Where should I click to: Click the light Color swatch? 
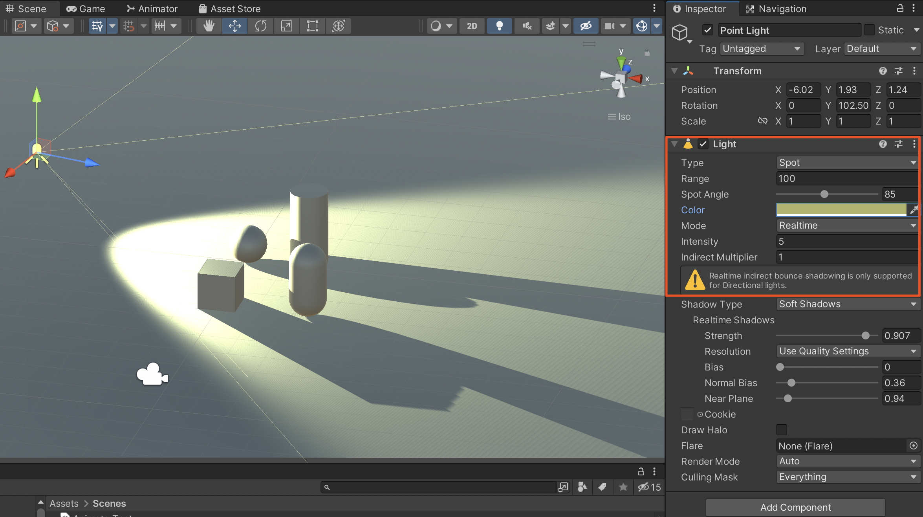tap(841, 210)
